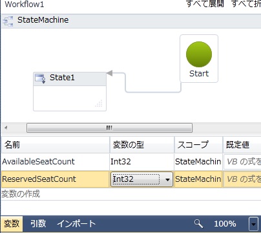
Task: Click the AvailableSeatCount variable type cell
Action: (141, 162)
